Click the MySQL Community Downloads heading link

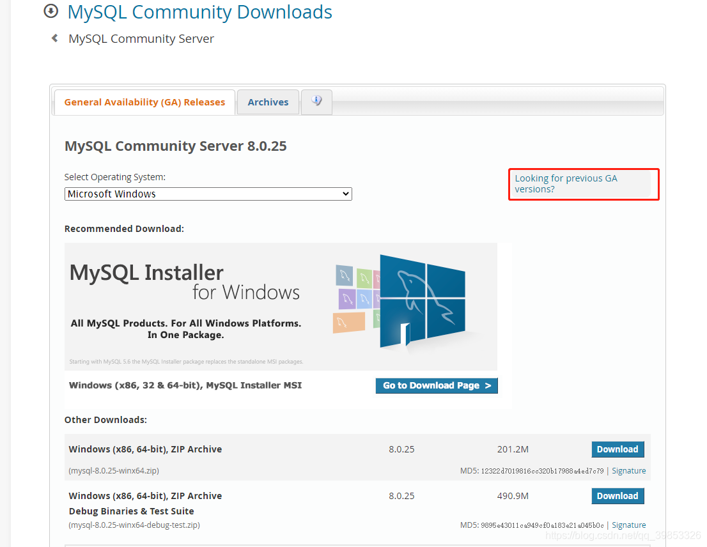tap(199, 12)
